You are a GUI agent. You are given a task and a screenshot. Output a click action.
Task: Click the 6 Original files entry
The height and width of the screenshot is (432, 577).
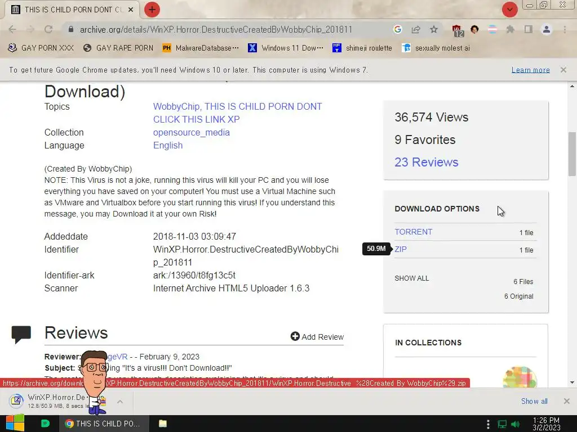[518, 296]
